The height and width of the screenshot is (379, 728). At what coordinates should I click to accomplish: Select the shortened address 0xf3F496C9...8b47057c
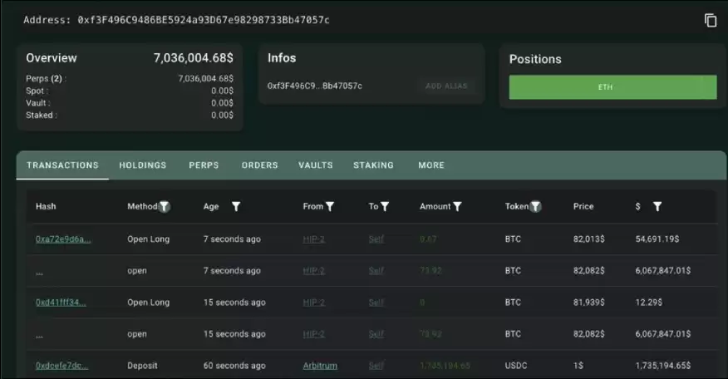(315, 86)
